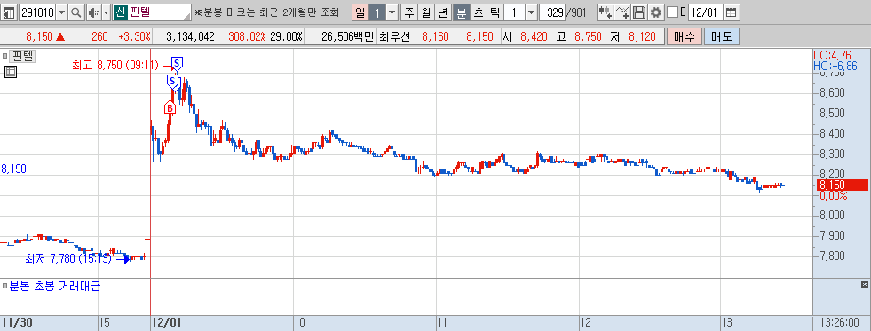Click the topmost blue S sell marker
The width and height of the screenshot is (871, 331).
click(x=177, y=63)
